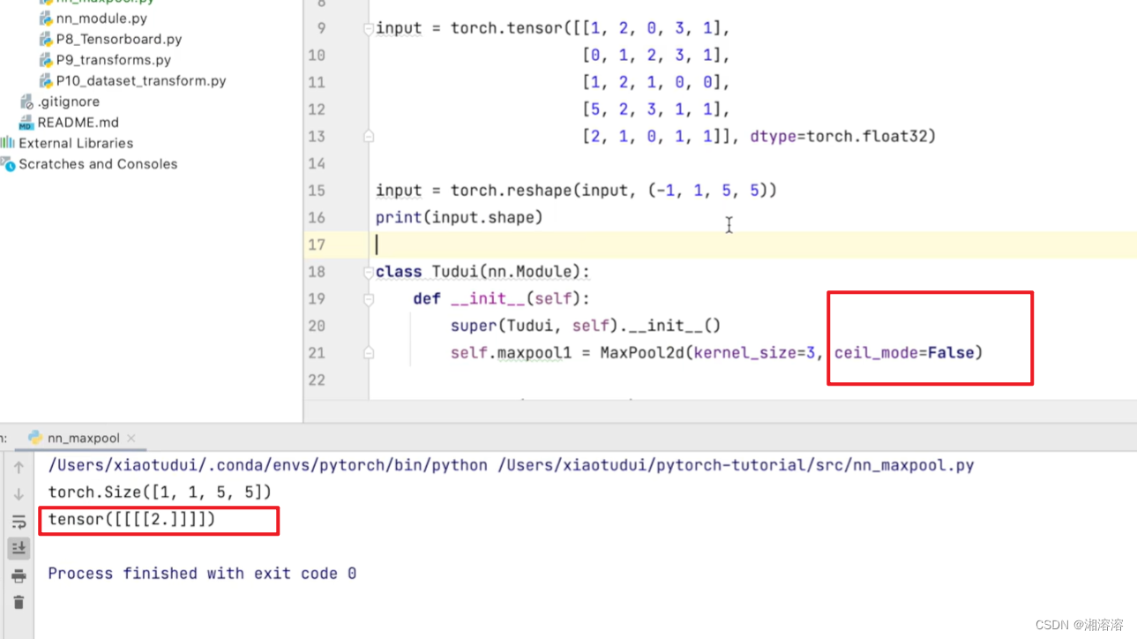Click super(Tudui, self).__init__() line
The image size is (1137, 639).
[586, 326]
